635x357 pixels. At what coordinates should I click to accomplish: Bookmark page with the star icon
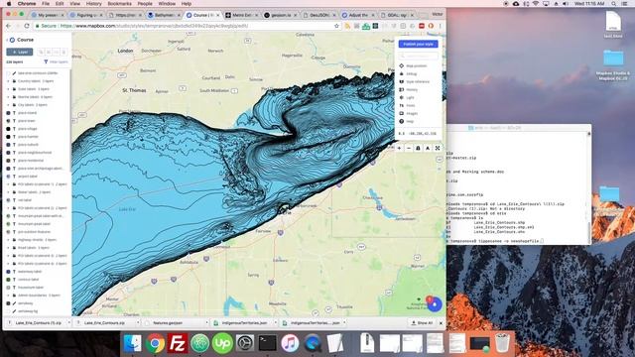336,26
